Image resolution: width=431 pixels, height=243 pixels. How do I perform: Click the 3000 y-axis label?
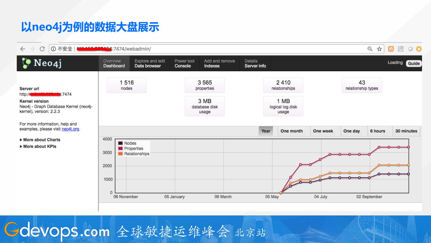click(x=107, y=153)
